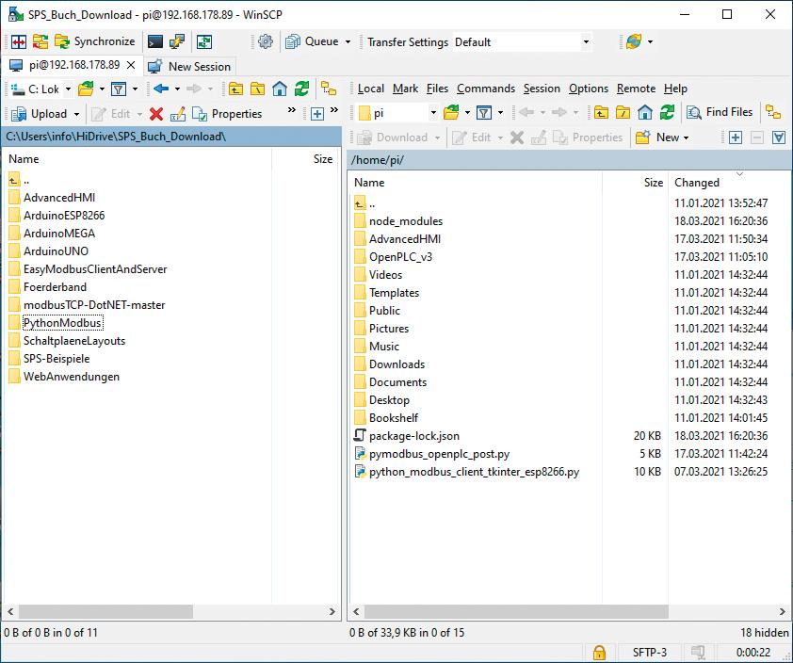Click local panel filter icon
The height and width of the screenshot is (663, 793).
coord(119,89)
